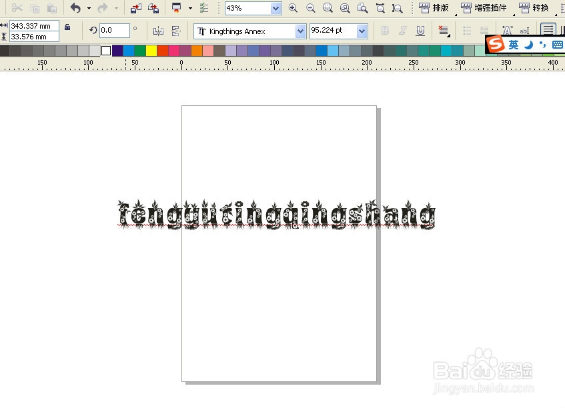Click the Cut scissors icon
The image size is (565, 408).
(17, 7)
